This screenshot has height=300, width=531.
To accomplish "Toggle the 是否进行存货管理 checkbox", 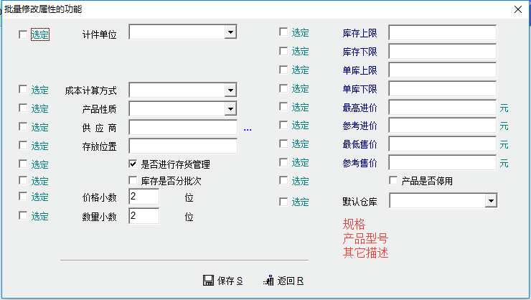I will 133,164.
